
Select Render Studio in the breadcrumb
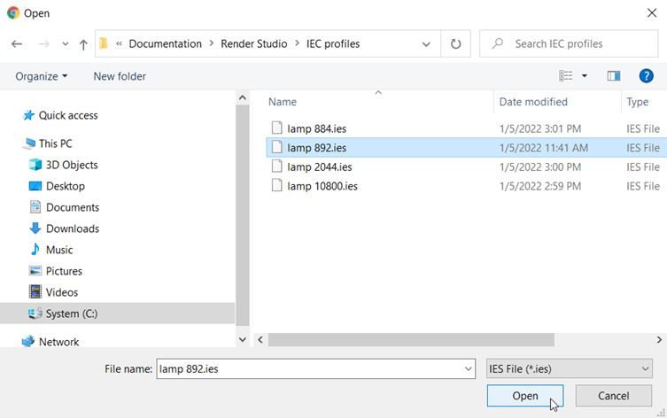254,43
